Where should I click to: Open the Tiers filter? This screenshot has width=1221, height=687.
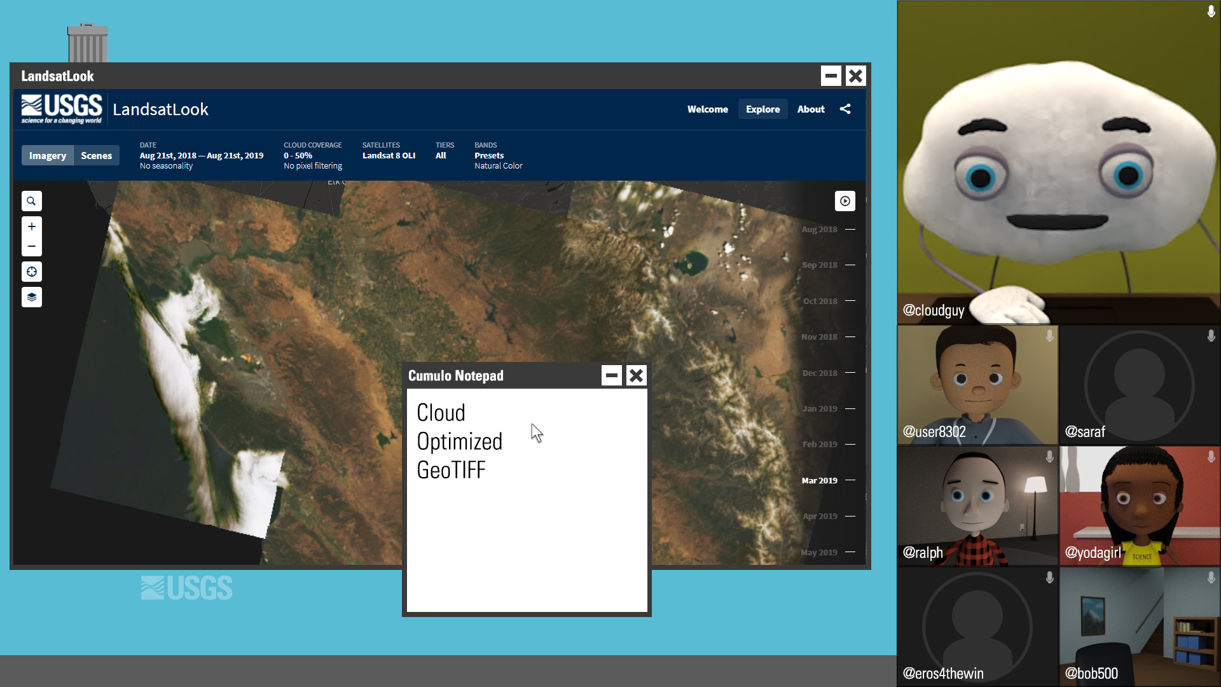tap(445, 151)
